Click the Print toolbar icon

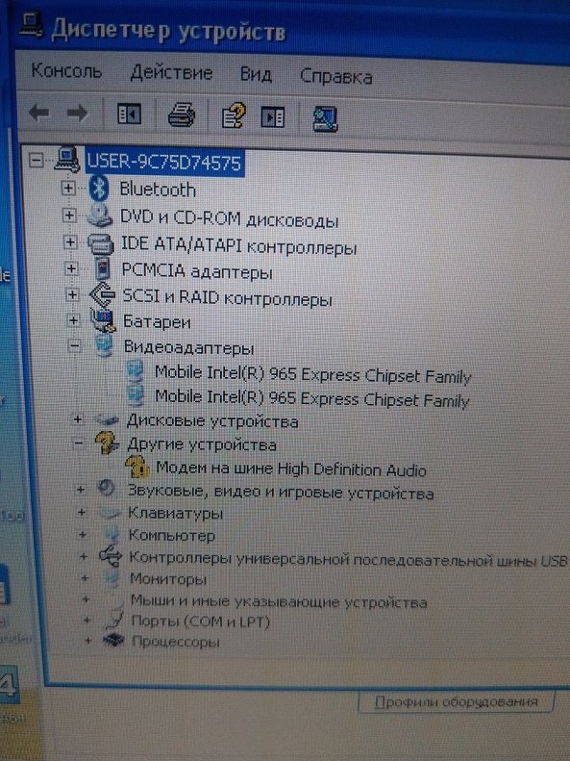click(182, 115)
